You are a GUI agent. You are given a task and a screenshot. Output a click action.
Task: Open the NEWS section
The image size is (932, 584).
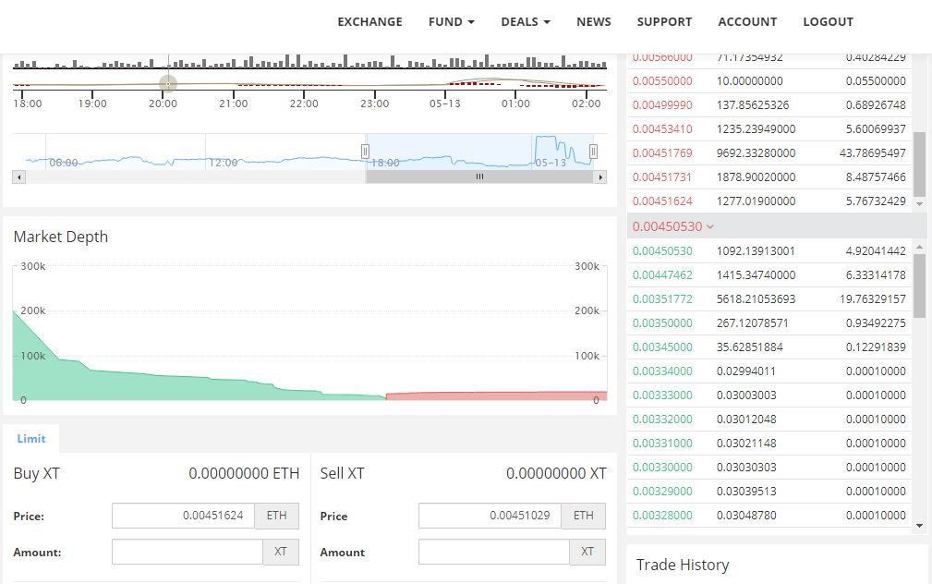coord(594,21)
